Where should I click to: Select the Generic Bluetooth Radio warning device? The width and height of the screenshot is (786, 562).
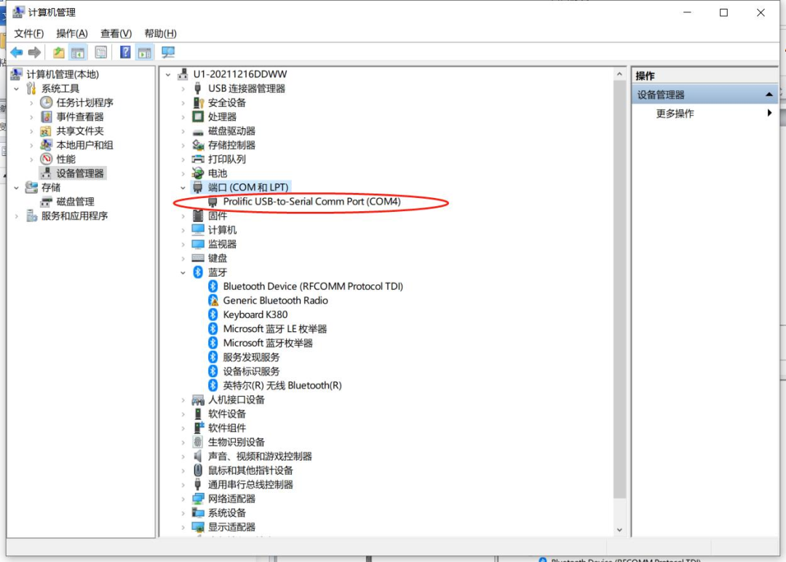click(275, 301)
